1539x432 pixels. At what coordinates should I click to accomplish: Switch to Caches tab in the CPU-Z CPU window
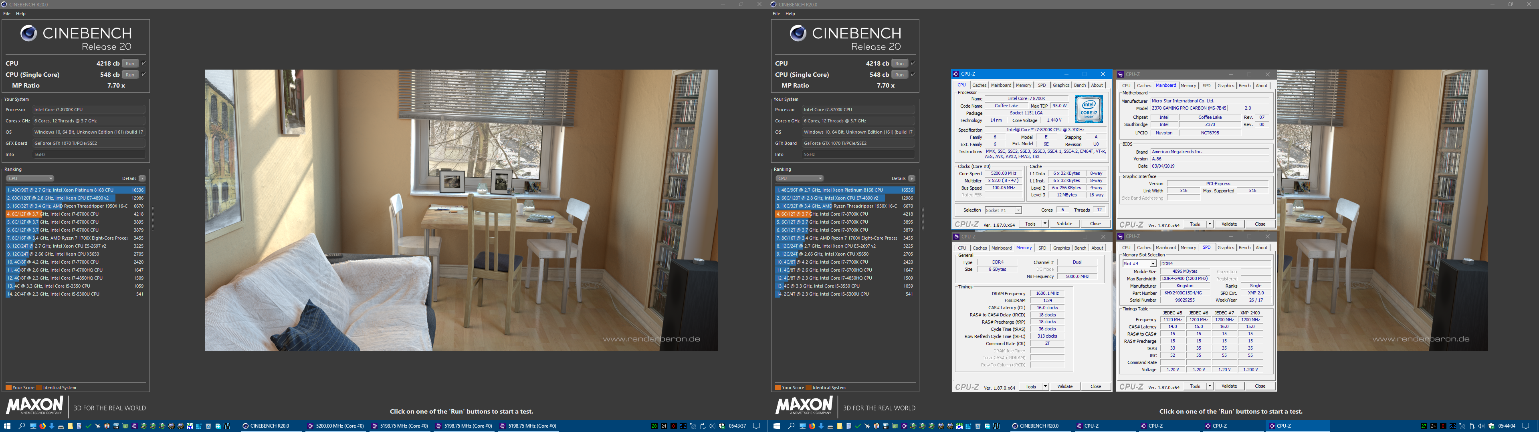point(979,85)
